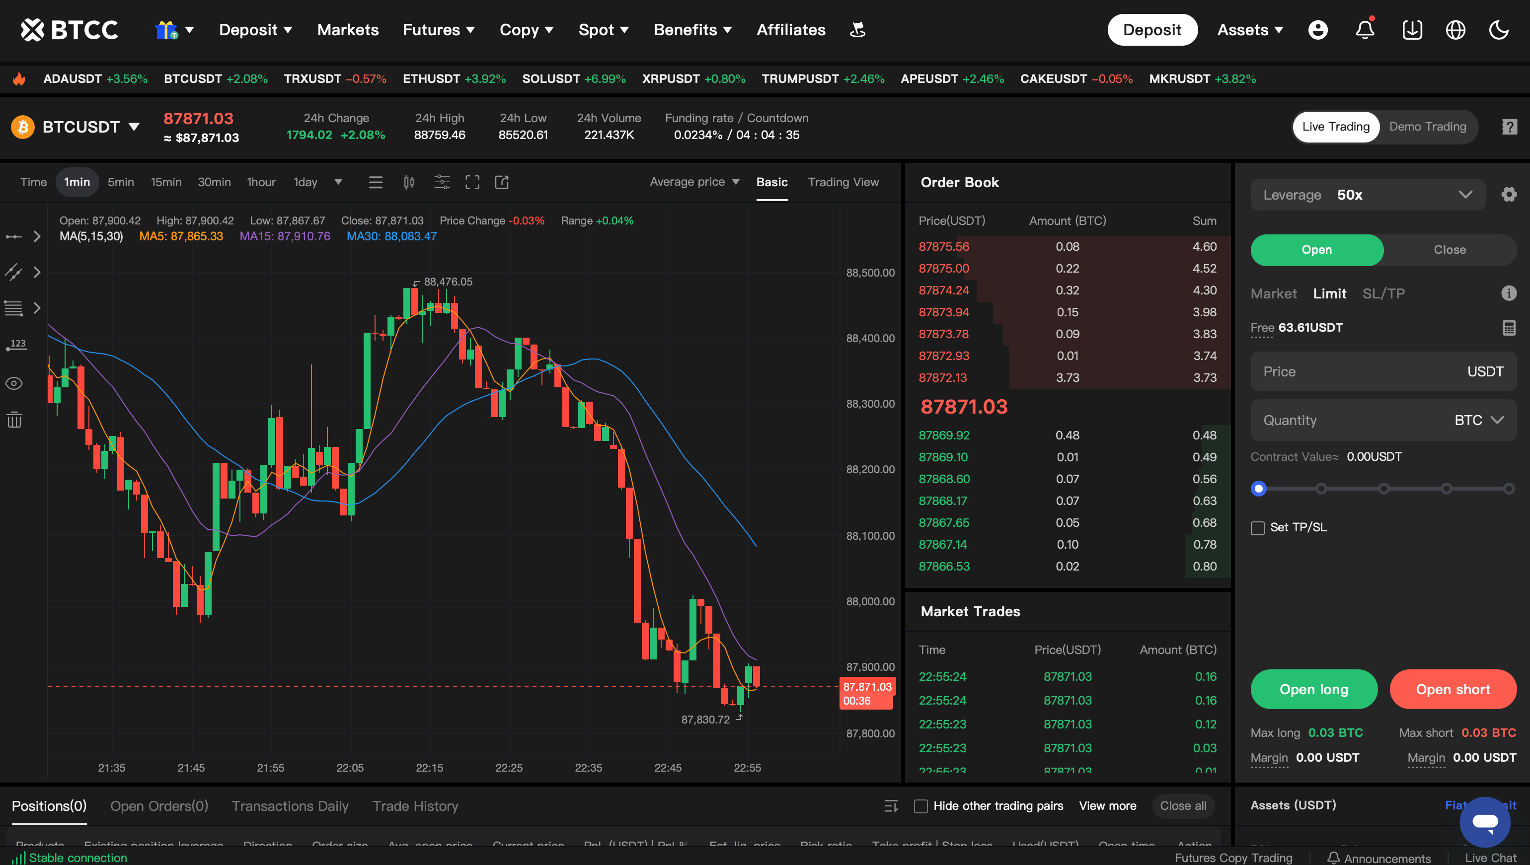Expand the Deposit menu in navigation
Viewport: 1530px width, 865px height.
(255, 30)
